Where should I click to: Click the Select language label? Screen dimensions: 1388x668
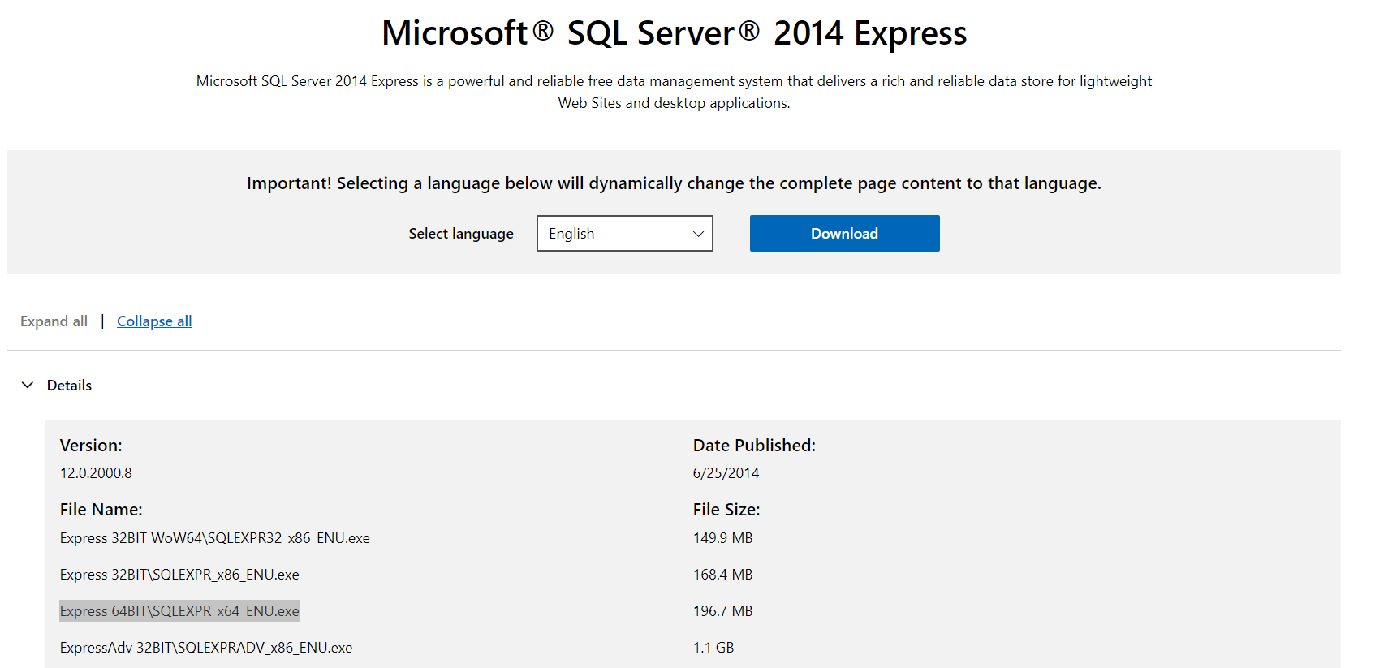point(461,234)
